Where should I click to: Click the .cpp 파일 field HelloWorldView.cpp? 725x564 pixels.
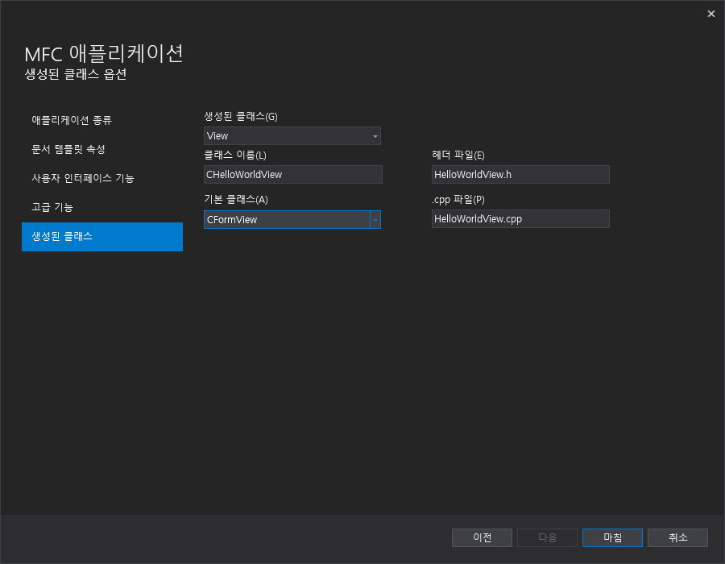click(520, 219)
